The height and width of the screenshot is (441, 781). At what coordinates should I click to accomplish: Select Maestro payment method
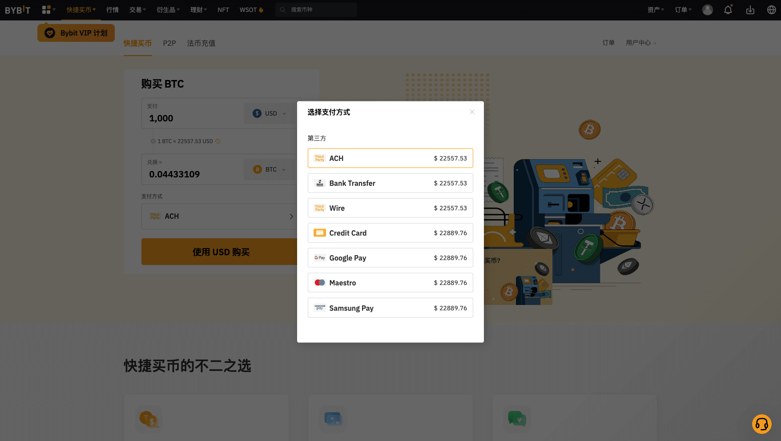pos(390,283)
